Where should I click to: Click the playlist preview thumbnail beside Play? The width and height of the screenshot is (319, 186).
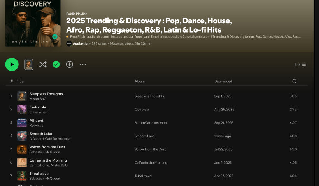(29, 64)
